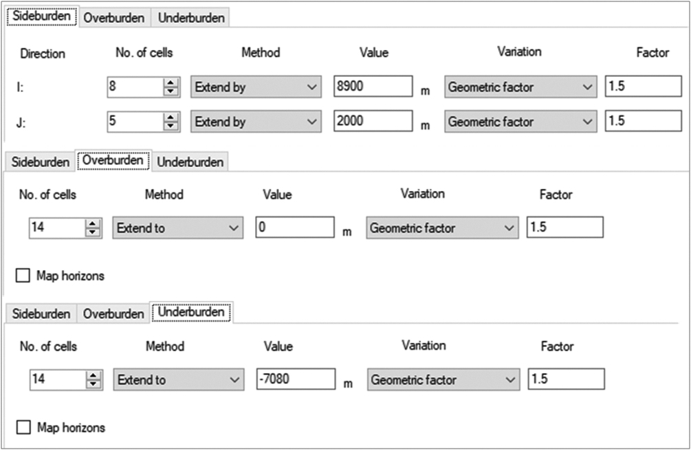Enable Map horizons under the Overburden settings

[23, 276]
